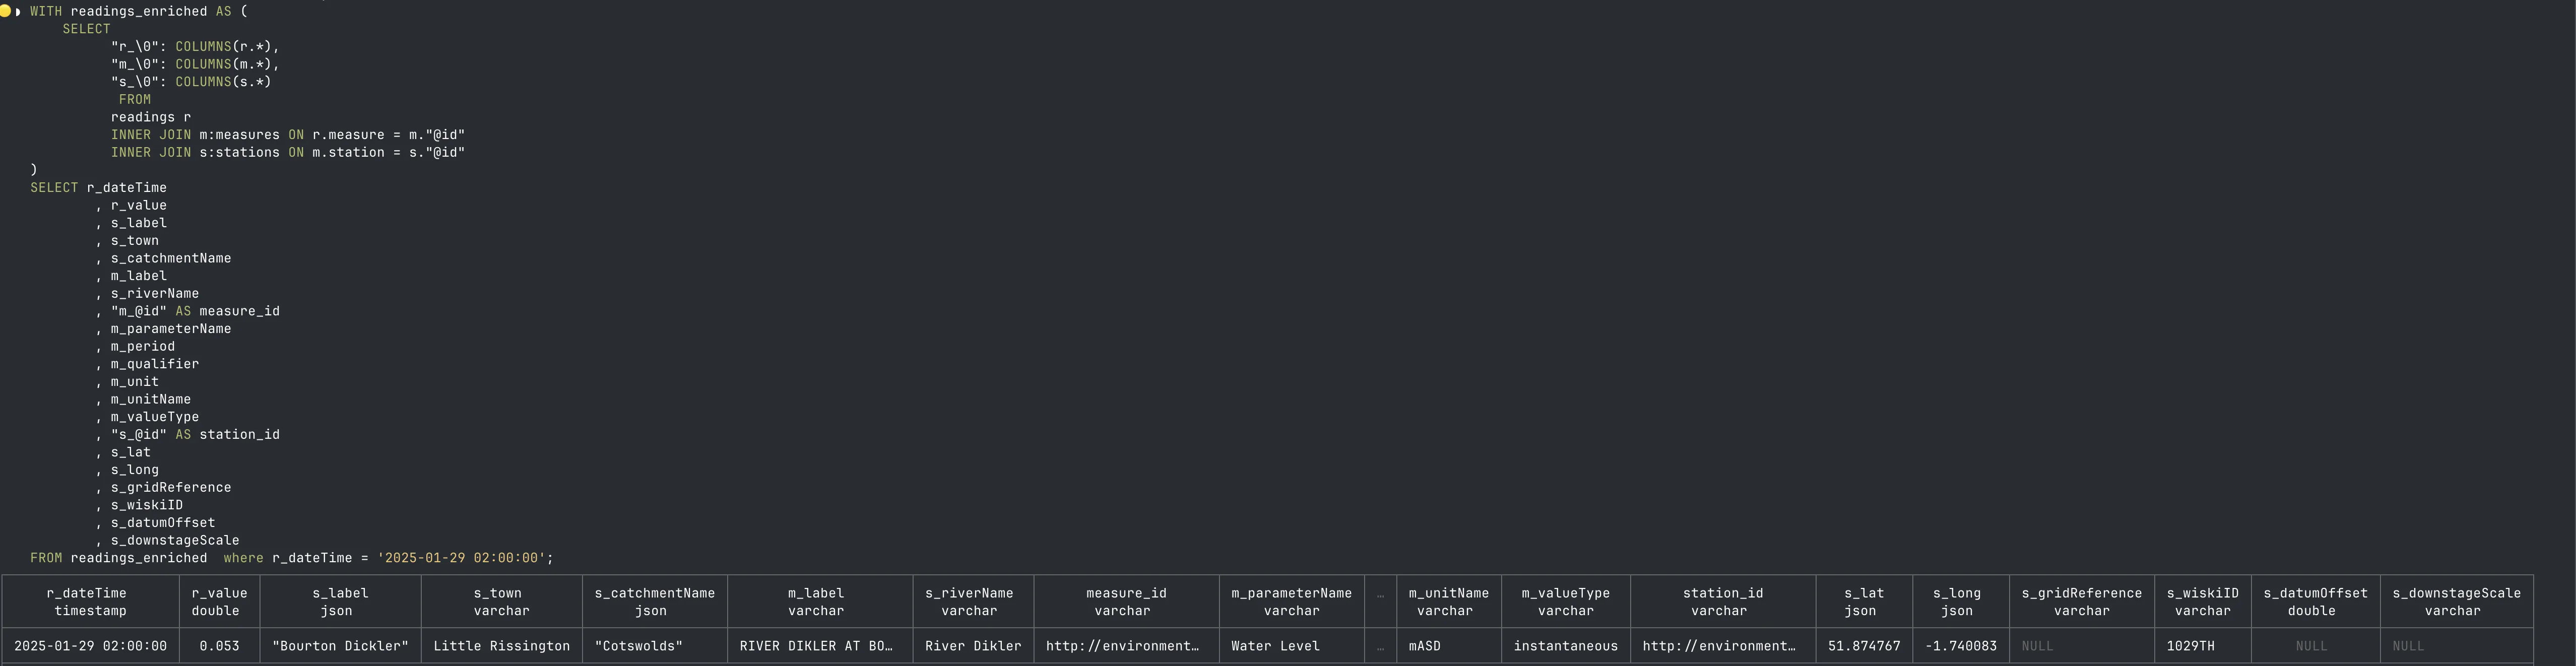The height and width of the screenshot is (666, 2576).
Task: Click the truncated measure_id URL cell
Action: point(1122,646)
